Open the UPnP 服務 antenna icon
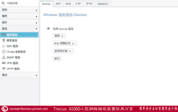 [x=4, y=69]
